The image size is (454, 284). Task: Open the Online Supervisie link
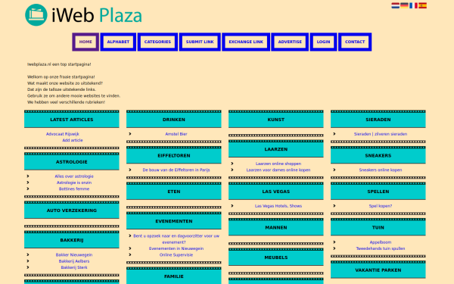coord(176,255)
